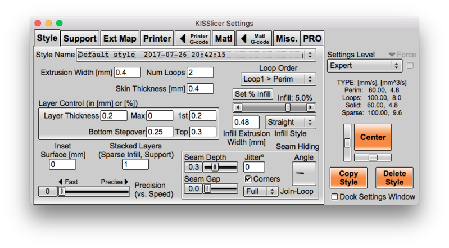This screenshot has height=248, width=449.
Task: Click the Infill Extrusion Width field
Action: point(246,123)
